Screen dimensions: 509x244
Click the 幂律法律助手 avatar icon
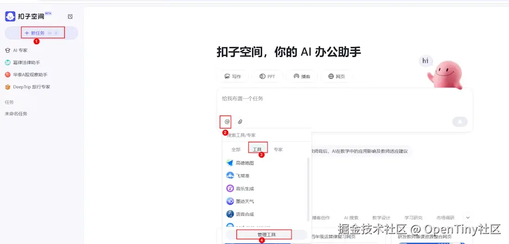pos(8,62)
